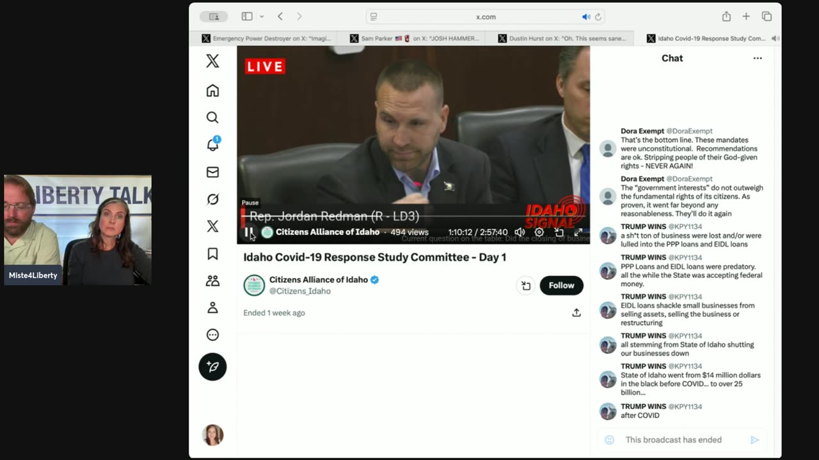Image resolution: width=819 pixels, height=460 pixels.
Task: Open Notifications bell in sidebar
Action: pos(212,145)
